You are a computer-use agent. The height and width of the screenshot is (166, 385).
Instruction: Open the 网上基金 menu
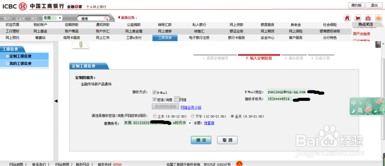pos(40,32)
